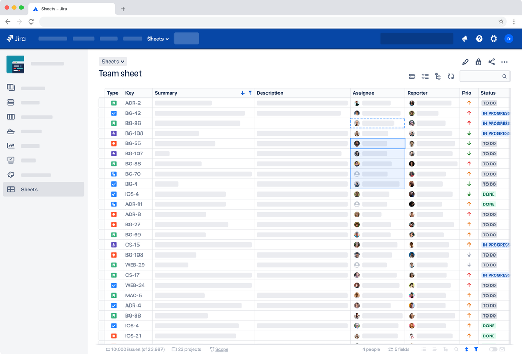Click the sheet search input field
The width and height of the screenshot is (522, 354).
pos(483,76)
